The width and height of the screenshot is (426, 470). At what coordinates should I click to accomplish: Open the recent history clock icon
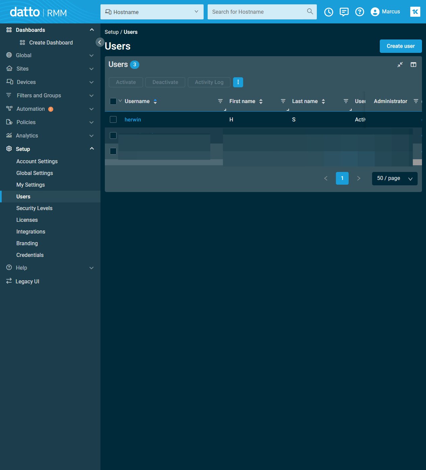pos(329,12)
